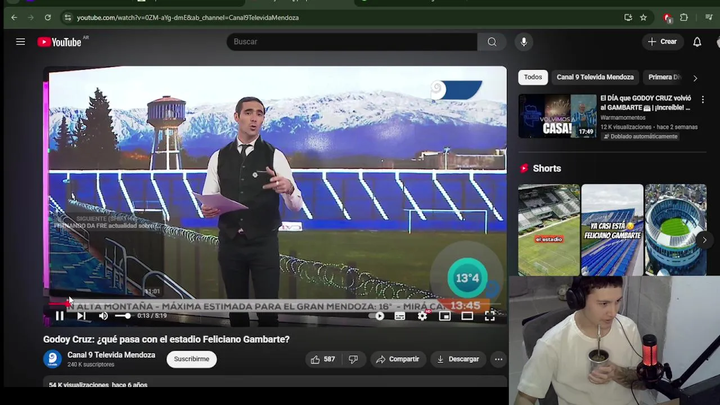
Task: Adjust the player volume slider
Action: click(123, 316)
